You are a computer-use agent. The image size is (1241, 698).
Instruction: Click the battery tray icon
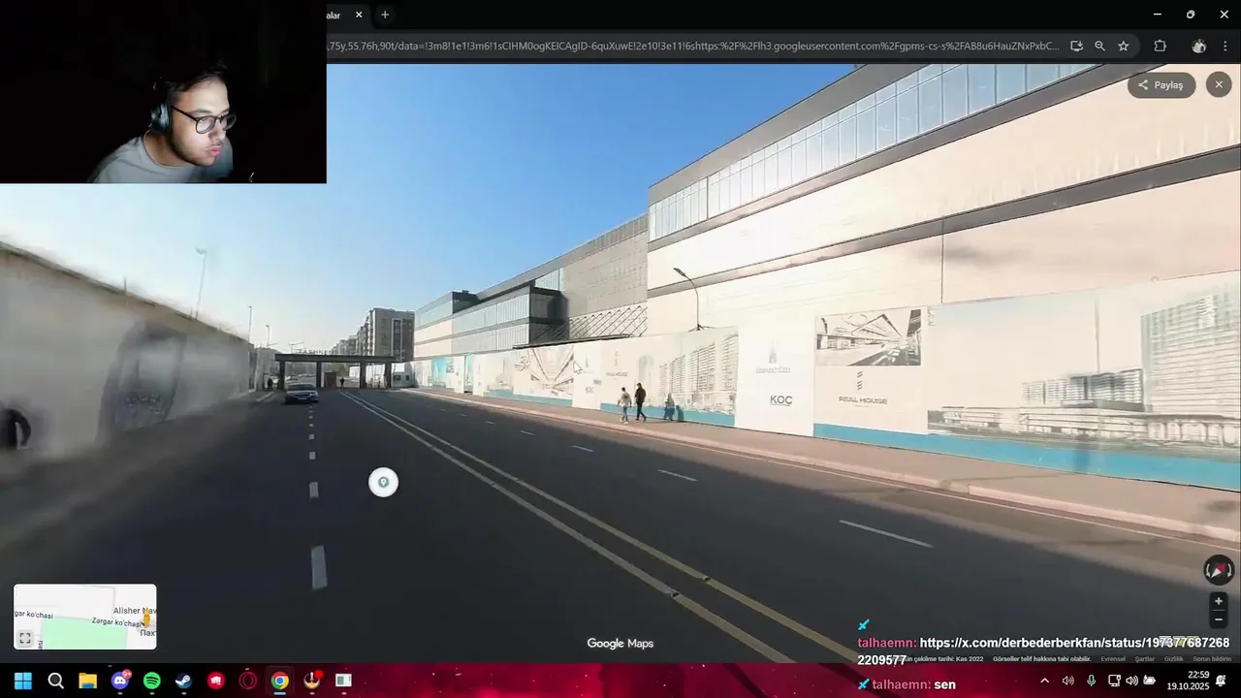click(1149, 681)
